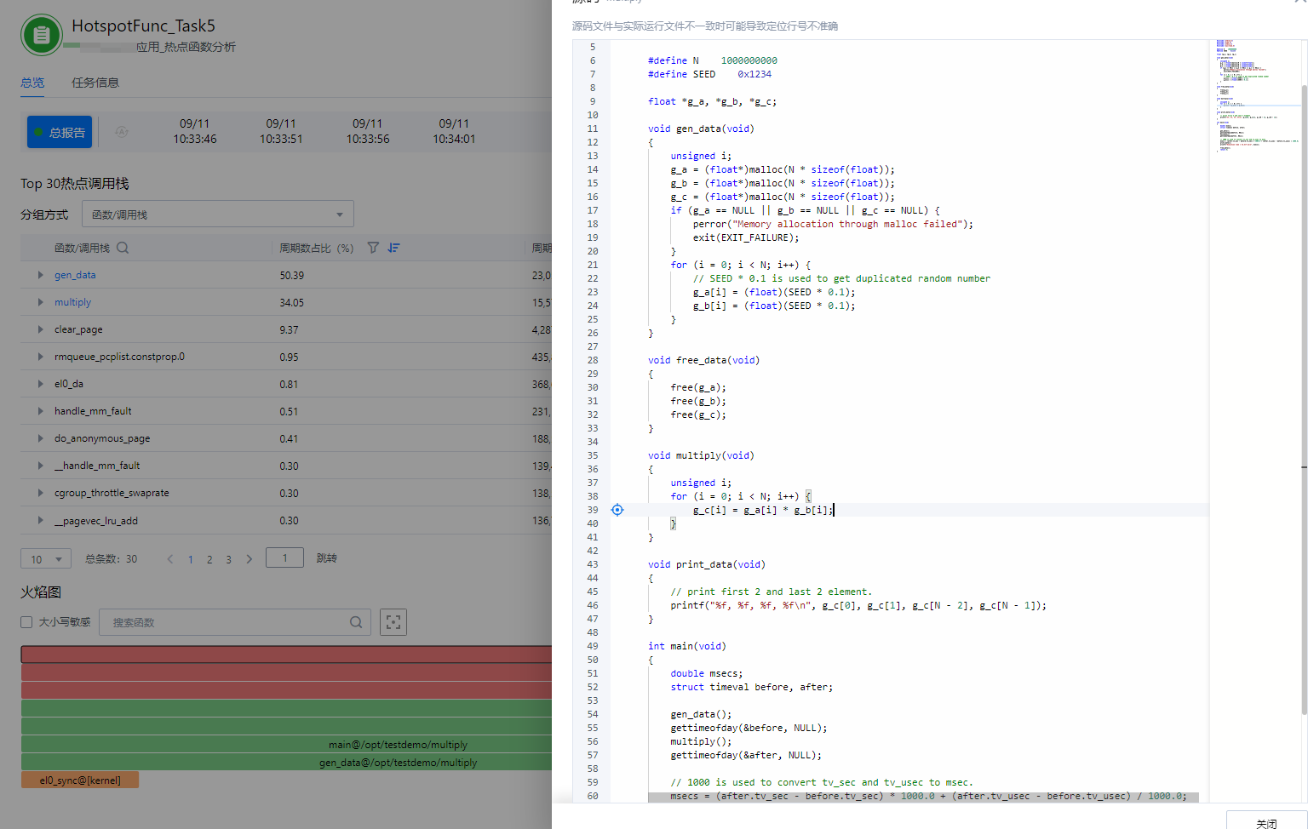The image size is (1308, 829).
Task: Click the void gen_data(void) line in source
Action: [701, 129]
